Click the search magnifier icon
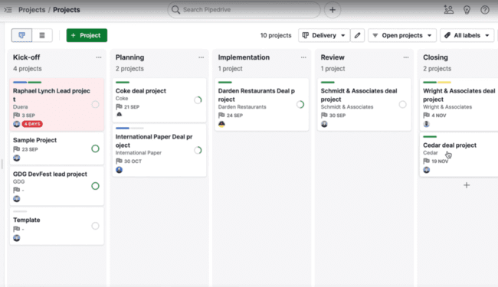 click(175, 10)
